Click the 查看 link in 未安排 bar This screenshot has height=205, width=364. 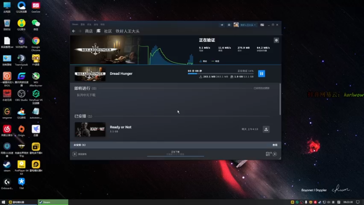pos(275,145)
